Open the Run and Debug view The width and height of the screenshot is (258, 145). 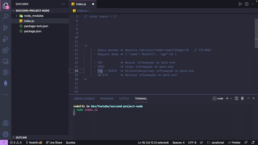5,39
